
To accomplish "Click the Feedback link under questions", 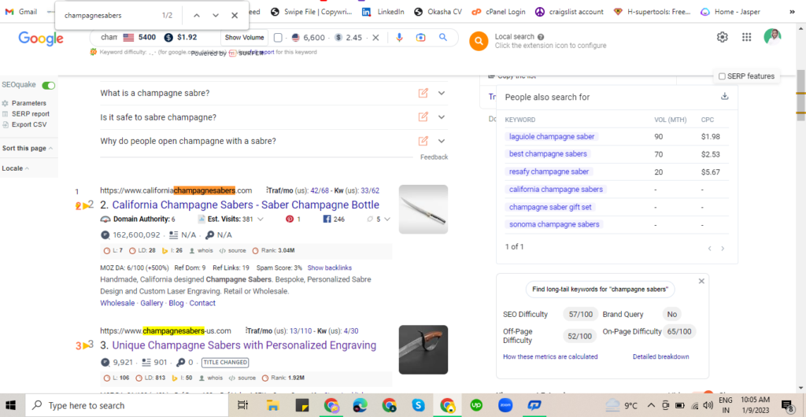I will click(x=434, y=157).
